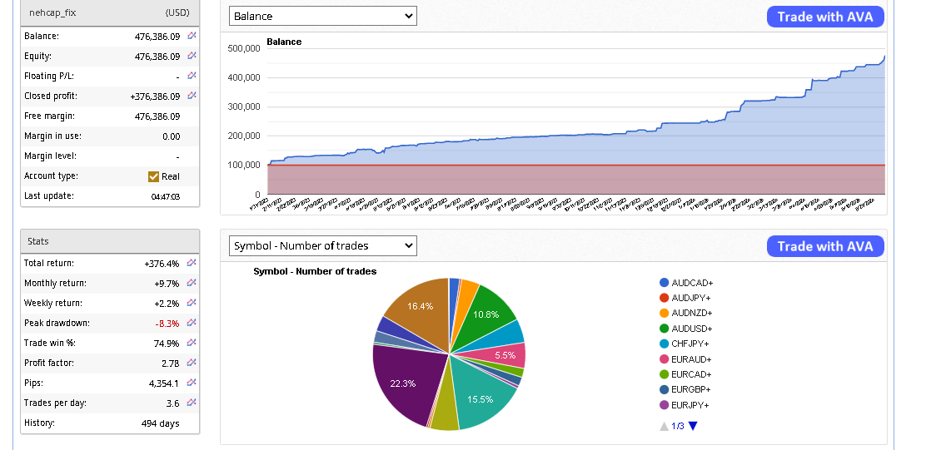Open the Balance chart type dropdown
The width and height of the screenshot is (951, 450).
(322, 16)
